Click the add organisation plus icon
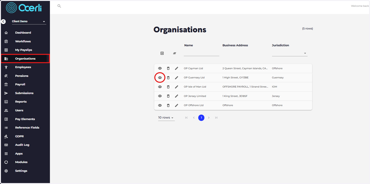370x184 pixels. pos(162,53)
